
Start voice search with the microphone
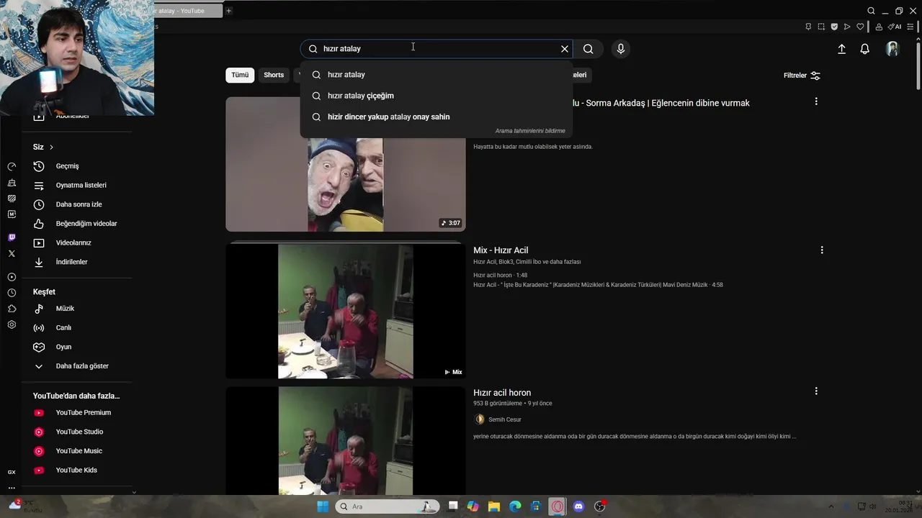point(621,49)
